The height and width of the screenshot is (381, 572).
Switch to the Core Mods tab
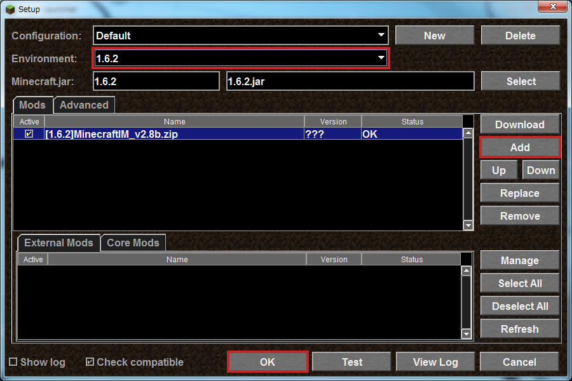(x=133, y=243)
